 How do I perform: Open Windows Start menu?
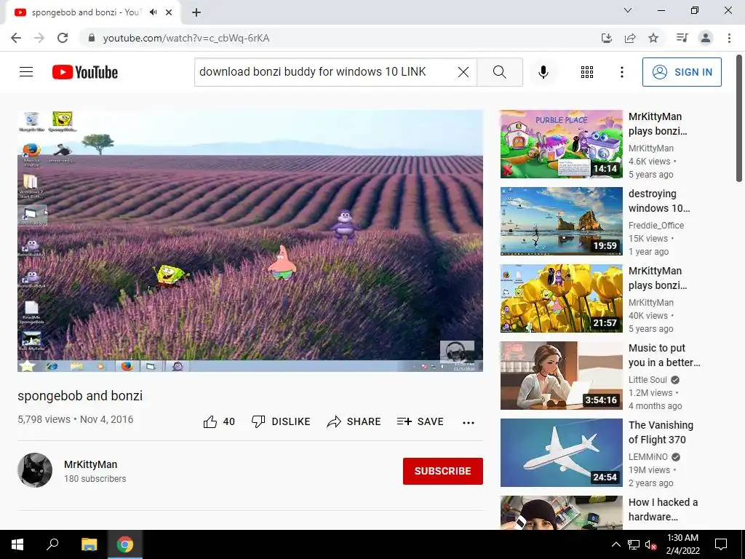pos(17,544)
